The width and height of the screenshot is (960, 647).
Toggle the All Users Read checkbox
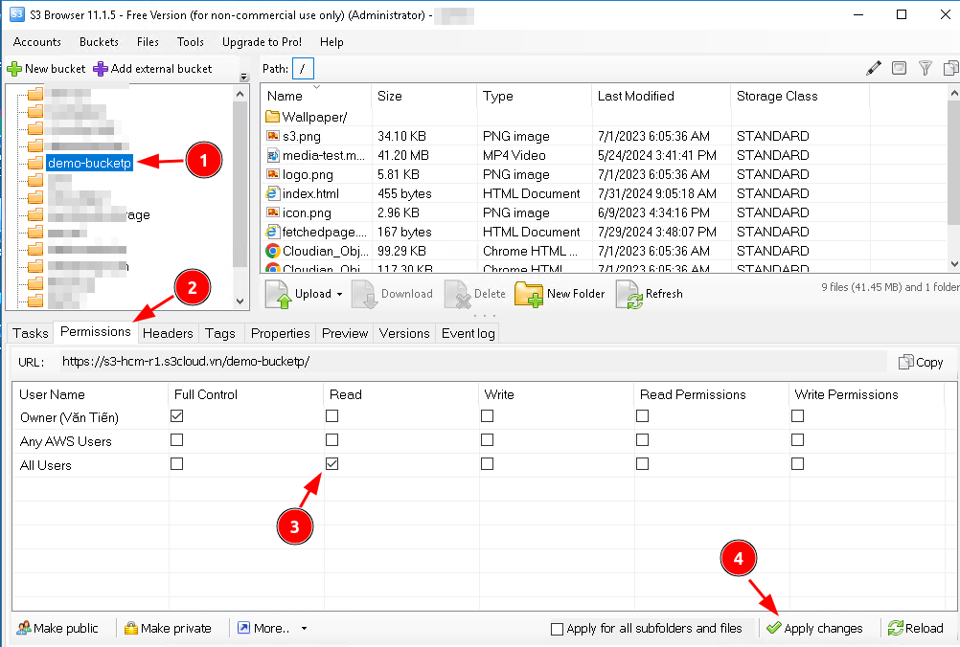click(x=331, y=464)
